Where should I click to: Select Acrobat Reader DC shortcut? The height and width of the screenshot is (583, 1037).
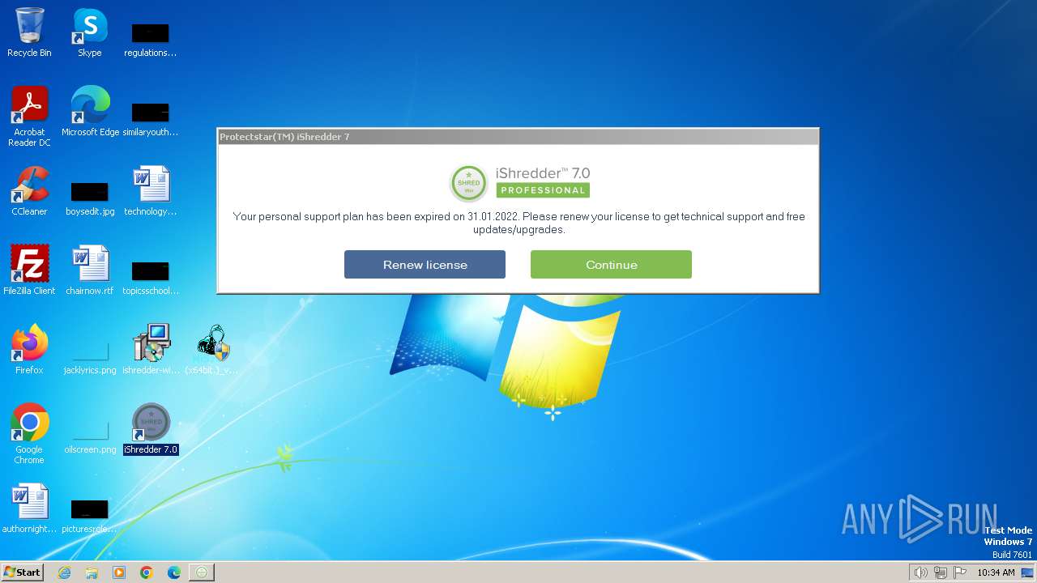[29, 117]
